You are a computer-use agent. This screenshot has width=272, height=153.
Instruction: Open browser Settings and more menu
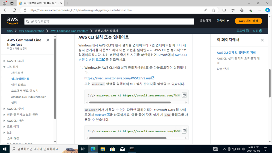259,10
